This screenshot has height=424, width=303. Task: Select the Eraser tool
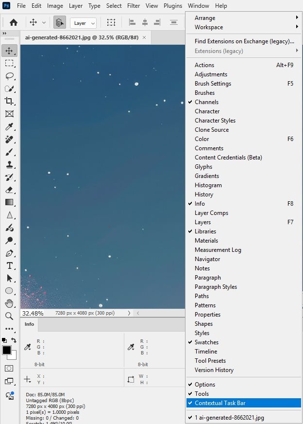9,190
